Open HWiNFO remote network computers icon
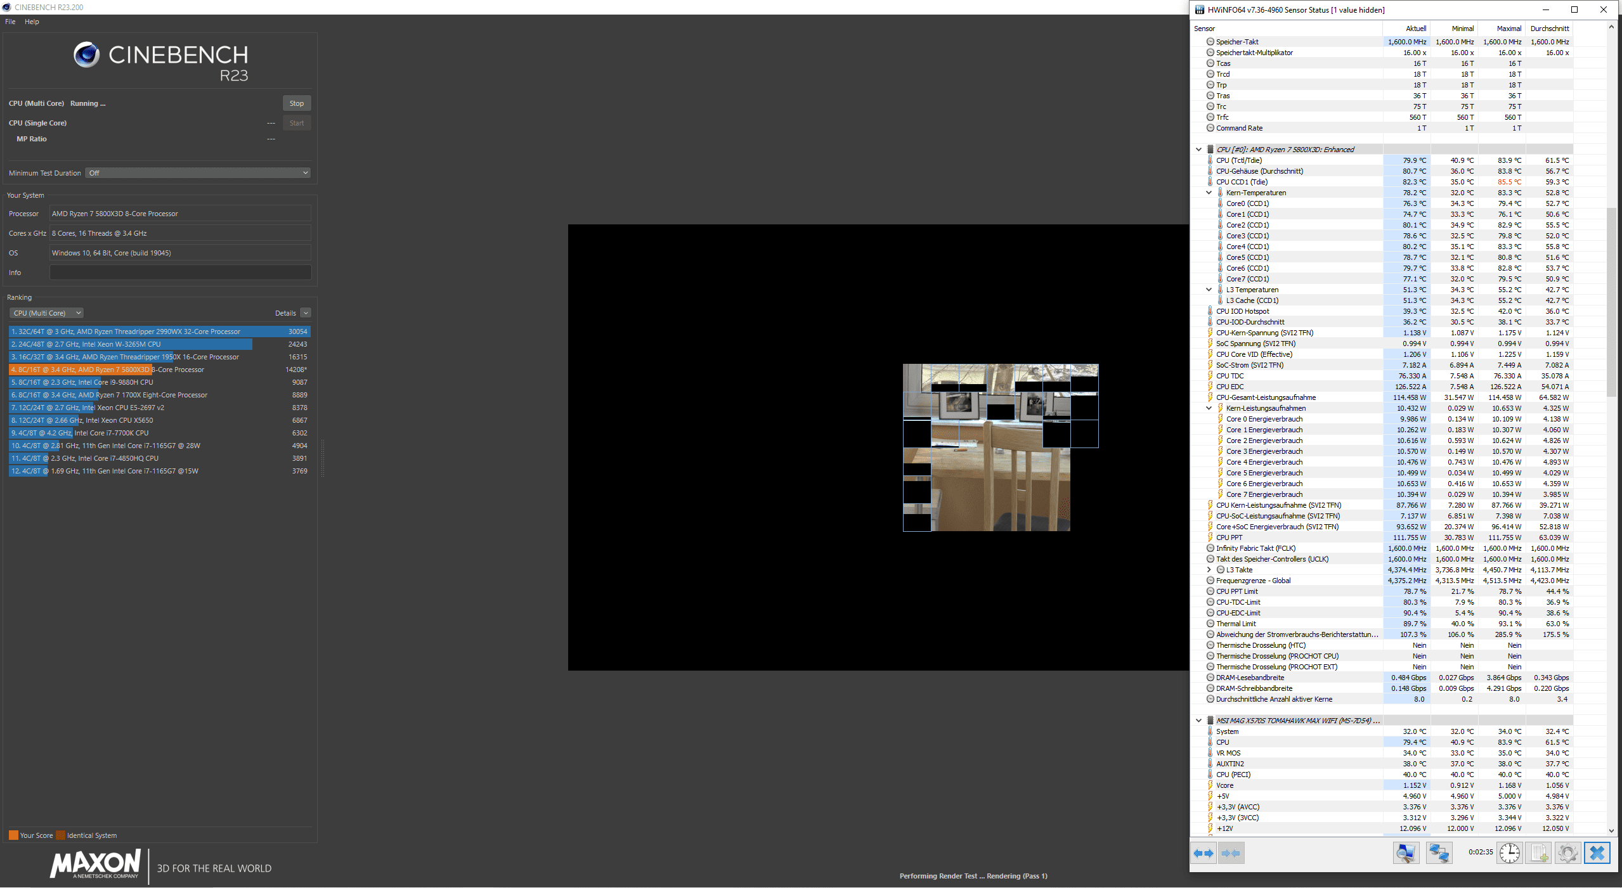The image size is (1622, 888). click(1439, 853)
